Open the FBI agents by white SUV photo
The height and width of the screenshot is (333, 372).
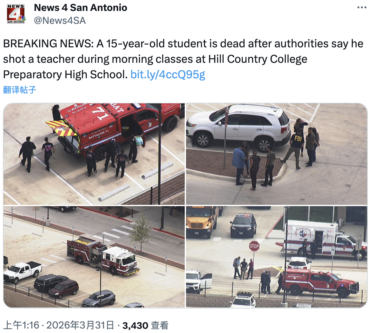(277, 154)
